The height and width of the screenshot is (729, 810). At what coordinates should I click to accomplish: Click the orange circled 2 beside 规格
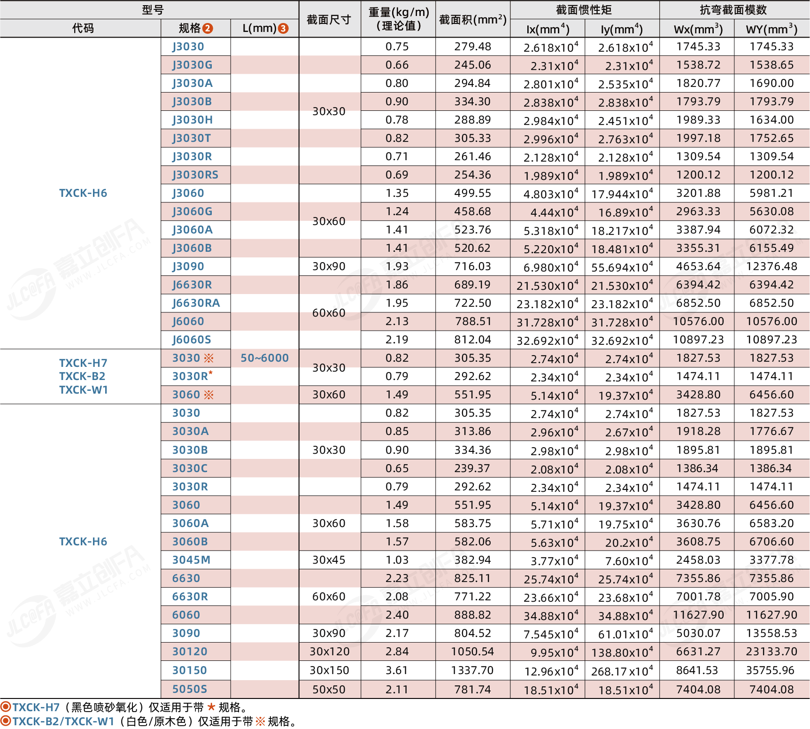[208, 29]
